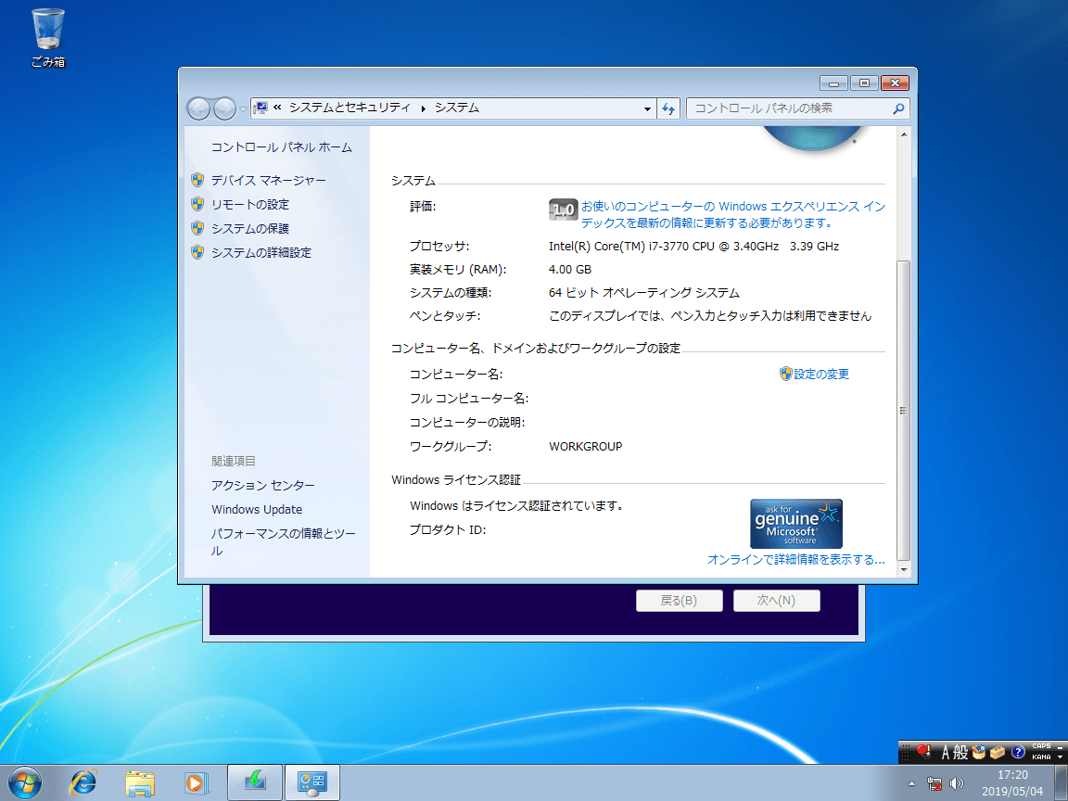
Task: Toggle CAPS in the language bar
Action: 1040,746
